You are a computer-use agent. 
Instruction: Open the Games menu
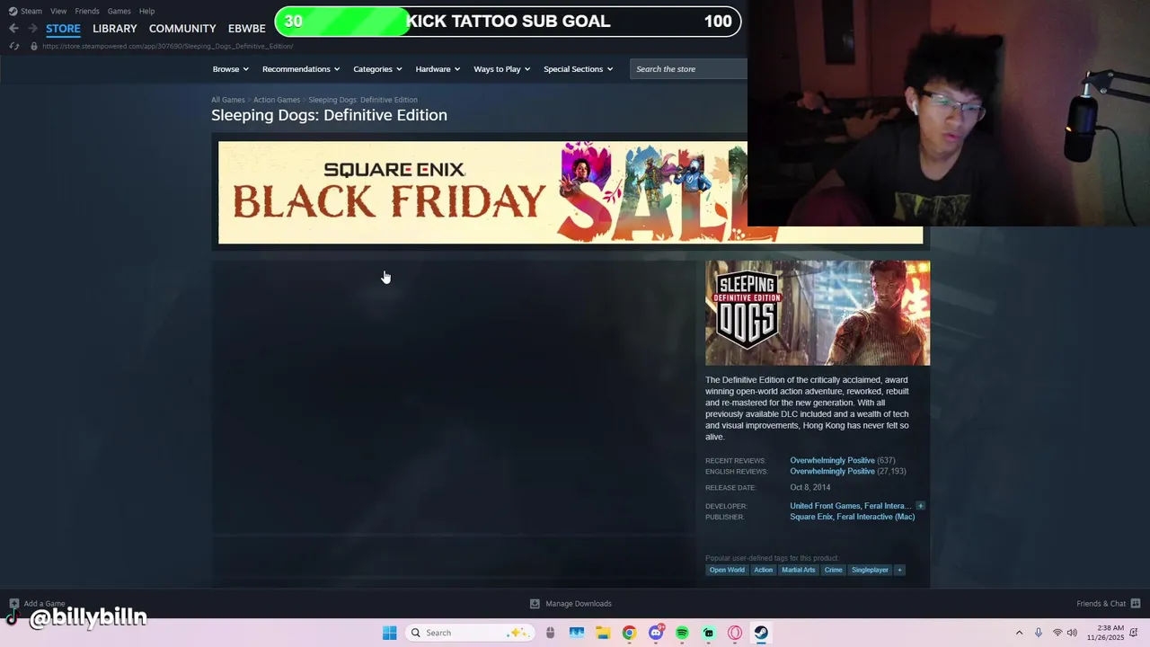click(x=119, y=11)
